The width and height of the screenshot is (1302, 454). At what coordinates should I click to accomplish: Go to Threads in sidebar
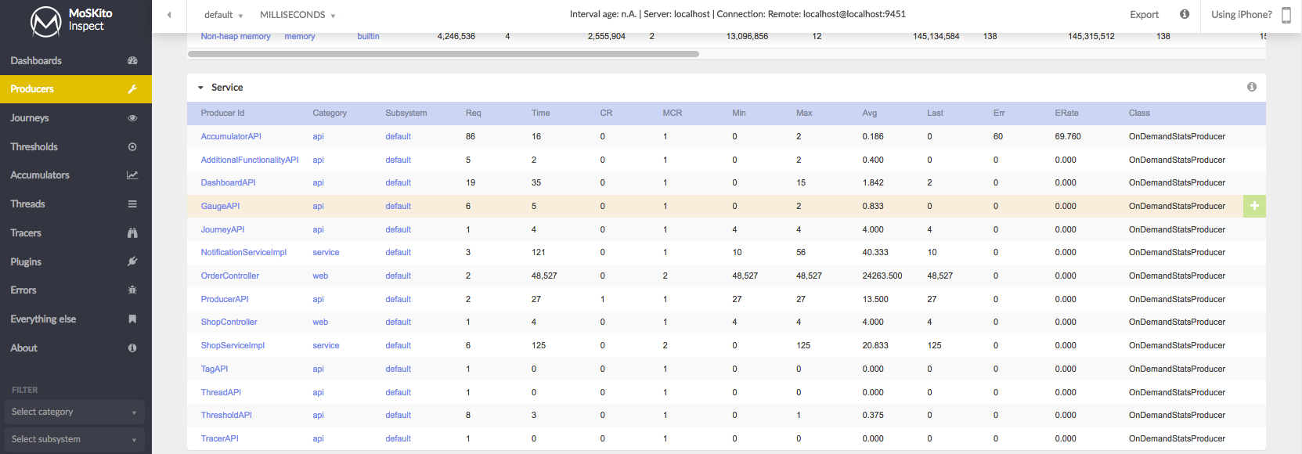coord(76,204)
